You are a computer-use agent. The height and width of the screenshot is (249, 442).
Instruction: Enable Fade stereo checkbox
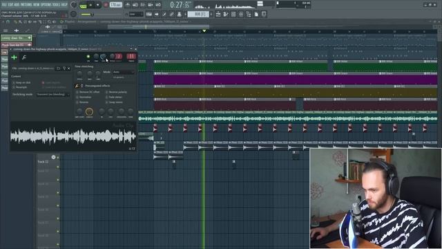(x=106, y=97)
